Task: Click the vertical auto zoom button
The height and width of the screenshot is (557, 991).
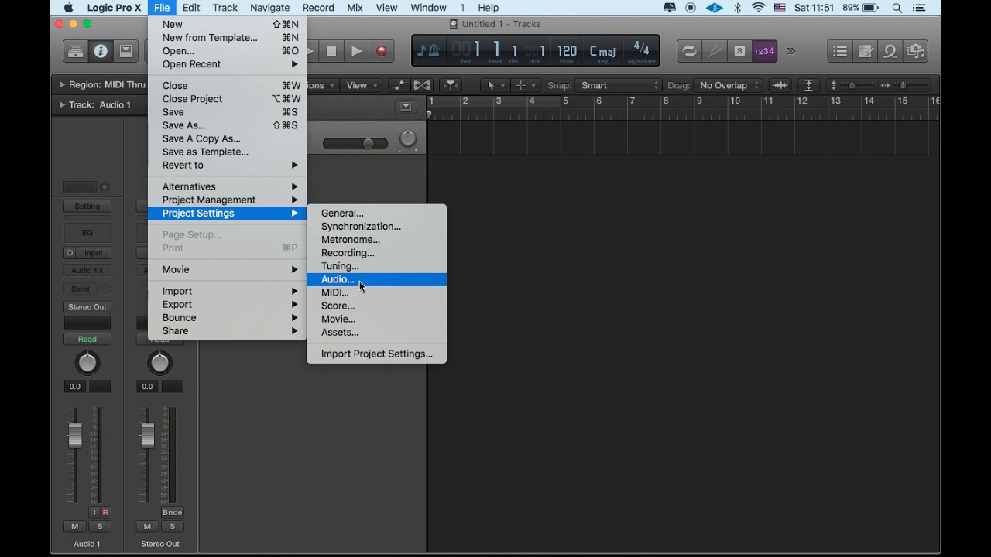Action: pos(808,85)
